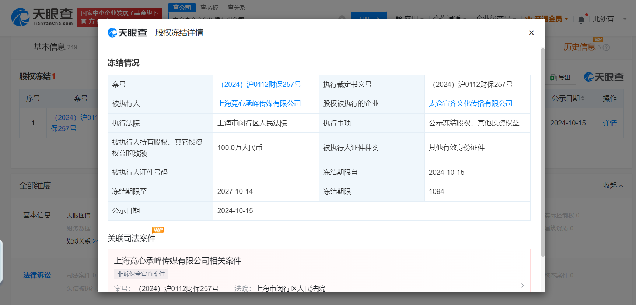The height and width of the screenshot is (305, 636).
Task: Click the 天眼查 logo in the dialog header
Action: click(x=127, y=33)
